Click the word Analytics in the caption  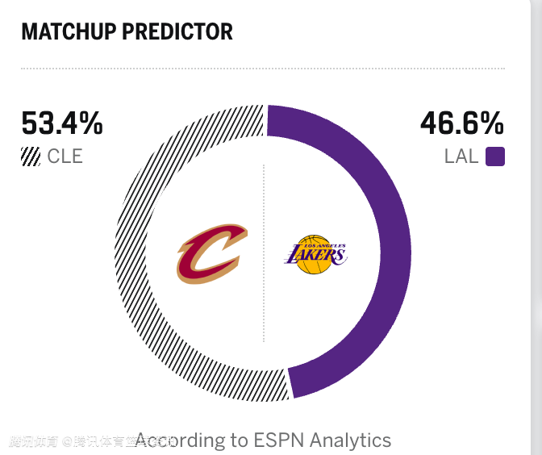point(351,440)
